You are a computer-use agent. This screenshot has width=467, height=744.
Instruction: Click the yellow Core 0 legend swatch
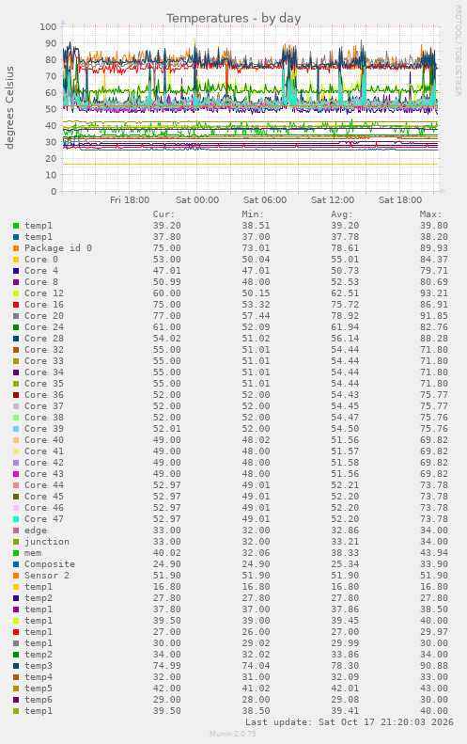click(16, 260)
